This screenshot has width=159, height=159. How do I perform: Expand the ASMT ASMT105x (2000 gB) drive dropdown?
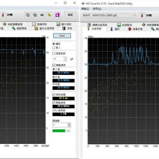(109, 16)
